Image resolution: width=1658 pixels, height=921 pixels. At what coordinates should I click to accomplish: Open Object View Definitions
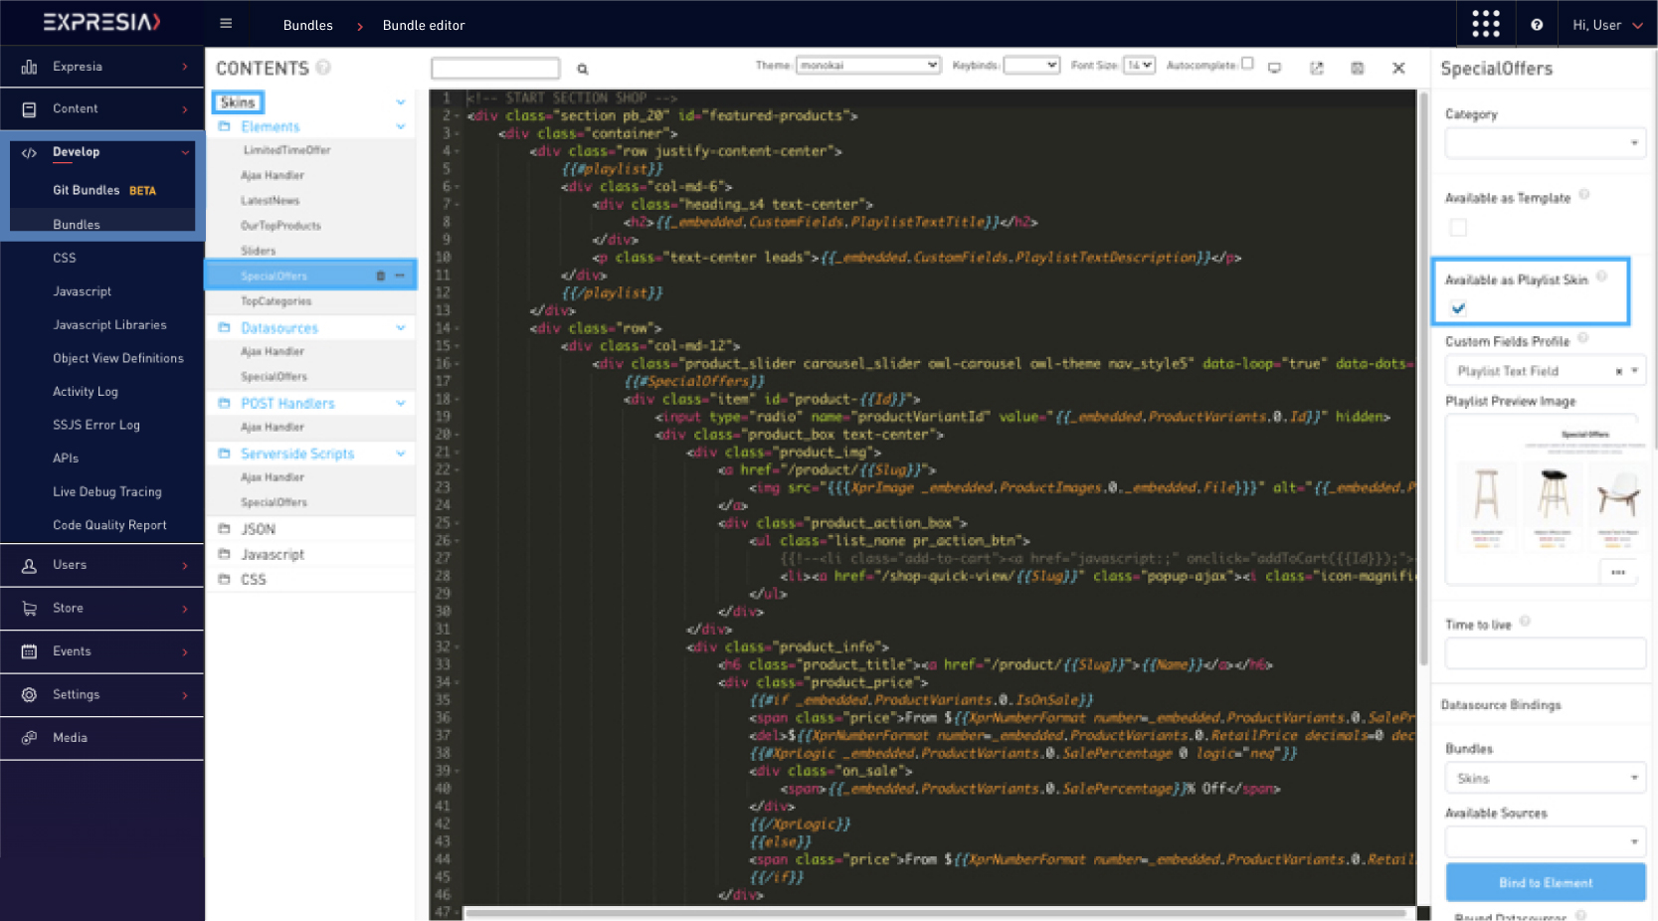point(117,358)
